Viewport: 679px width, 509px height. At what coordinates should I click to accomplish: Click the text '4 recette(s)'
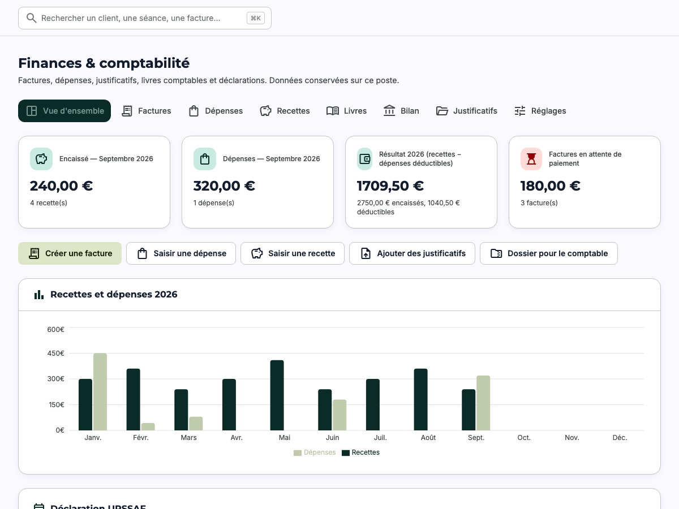coord(49,202)
